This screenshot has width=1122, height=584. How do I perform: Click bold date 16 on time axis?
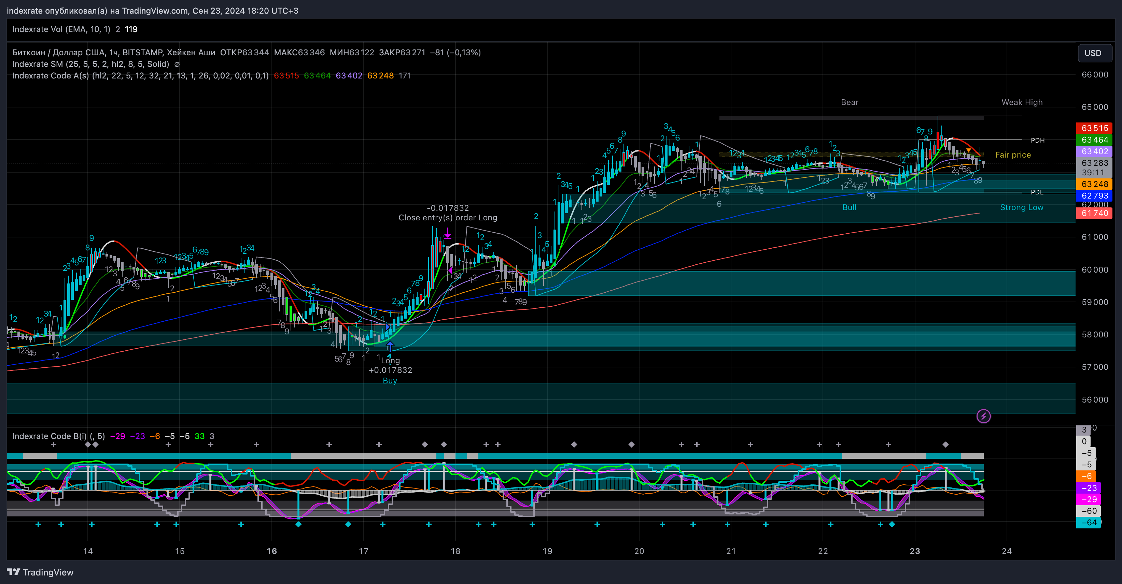click(272, 551)
